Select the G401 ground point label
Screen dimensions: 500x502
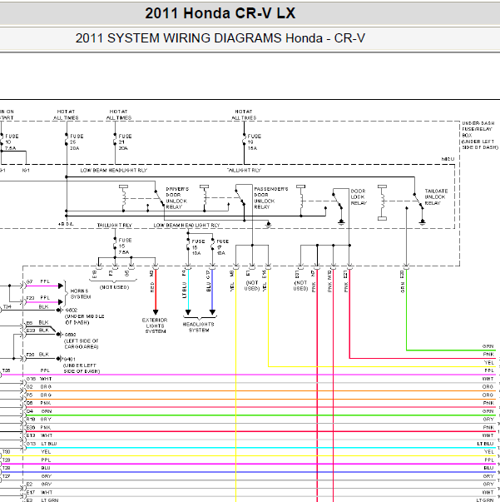click(69, 359)
